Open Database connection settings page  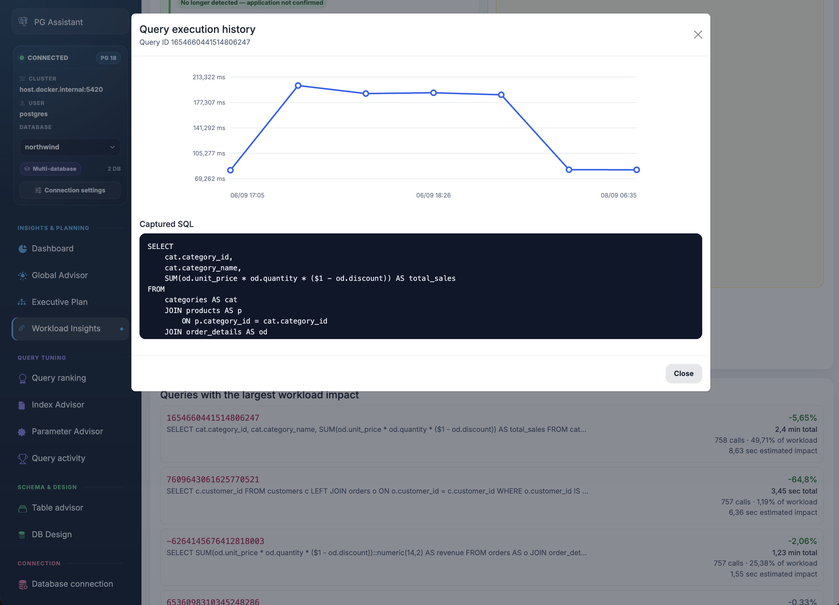tap(70, 584)
